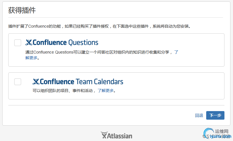This screenshot has height=141, width=233.
Task: Open 了解更多 link for Team Calendars
Action: click(106, 91)
